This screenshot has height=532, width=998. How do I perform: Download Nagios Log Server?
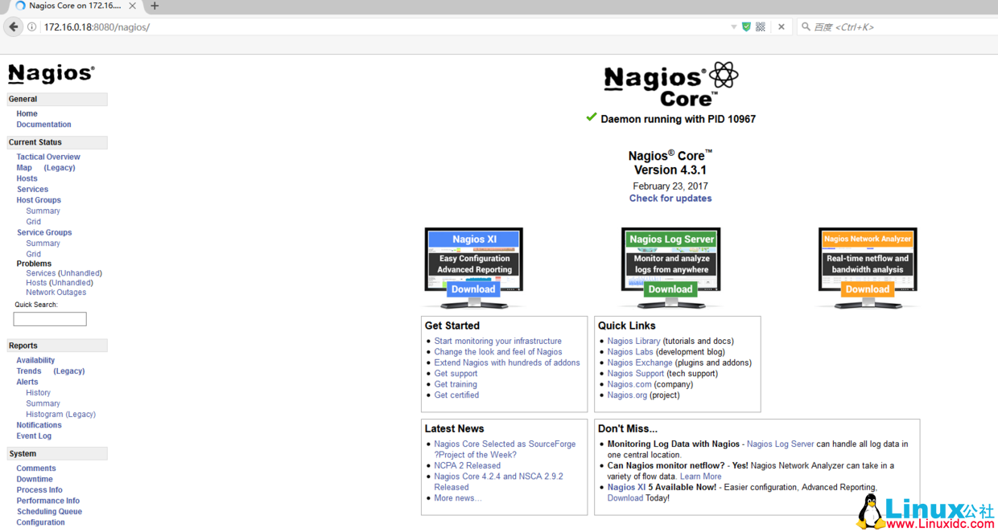[670, 289]
